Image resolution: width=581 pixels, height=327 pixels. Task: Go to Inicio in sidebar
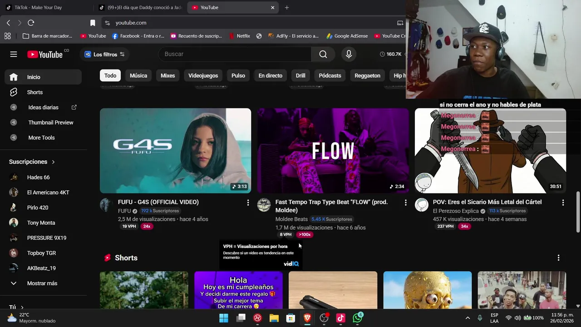point(43,77)
